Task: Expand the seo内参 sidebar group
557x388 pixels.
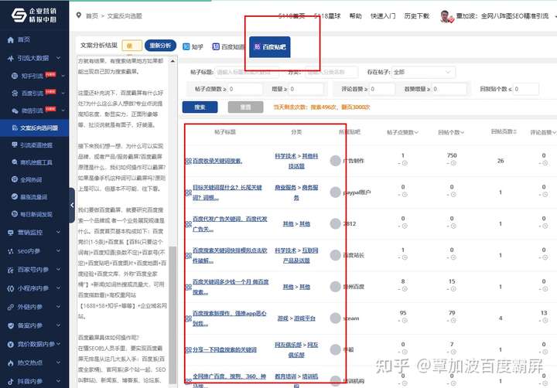Action: coord(59,250)
